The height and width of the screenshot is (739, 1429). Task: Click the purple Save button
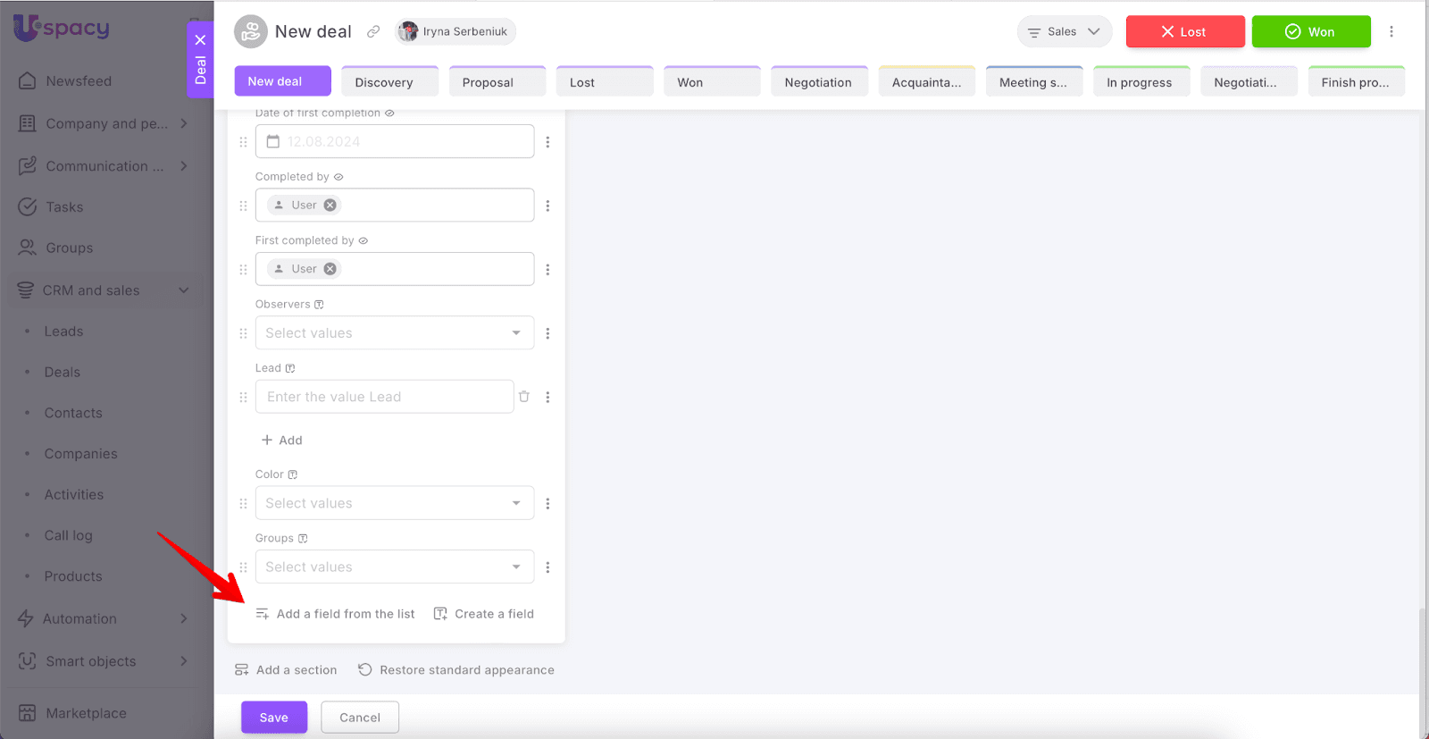(273, 718)
